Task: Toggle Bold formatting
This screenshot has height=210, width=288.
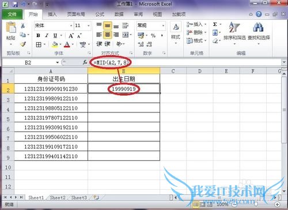Action: point(38,35)
